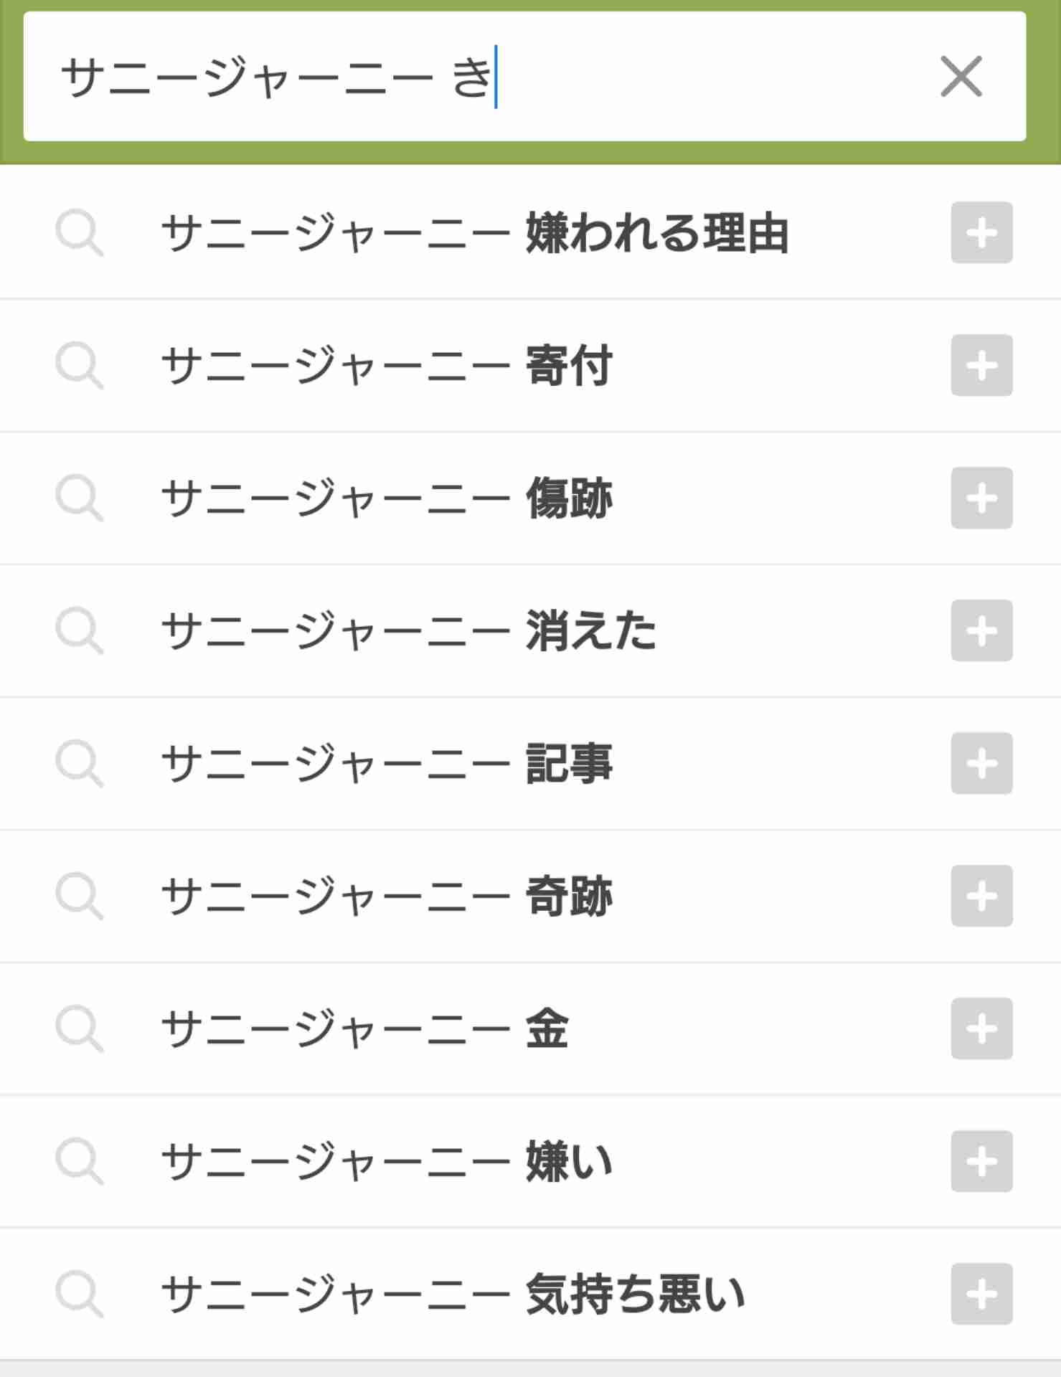The width and height of the screenshot is (1061, 1377).
Task: Tap magnifier icon beside 嫌い suggestion
Action: coord(80,1161)
